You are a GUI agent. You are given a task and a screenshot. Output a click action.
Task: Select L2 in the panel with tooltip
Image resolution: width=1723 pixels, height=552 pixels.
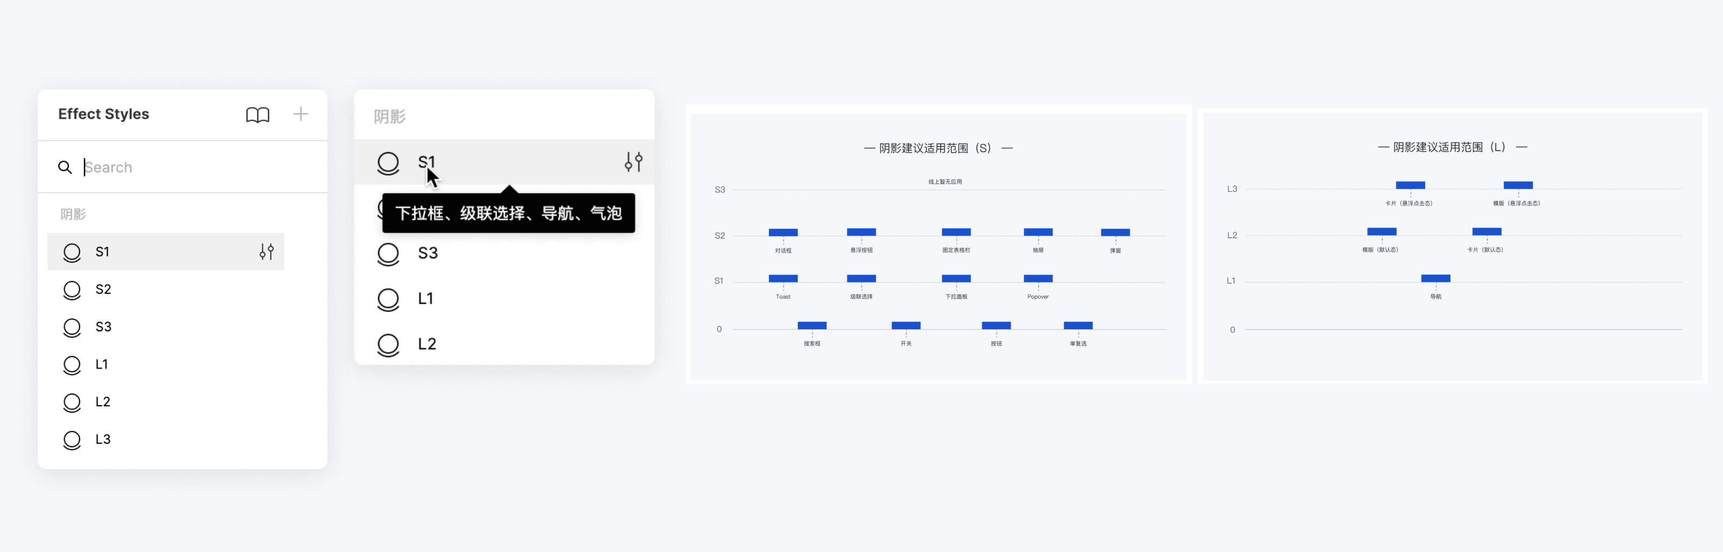coord(427,344)
